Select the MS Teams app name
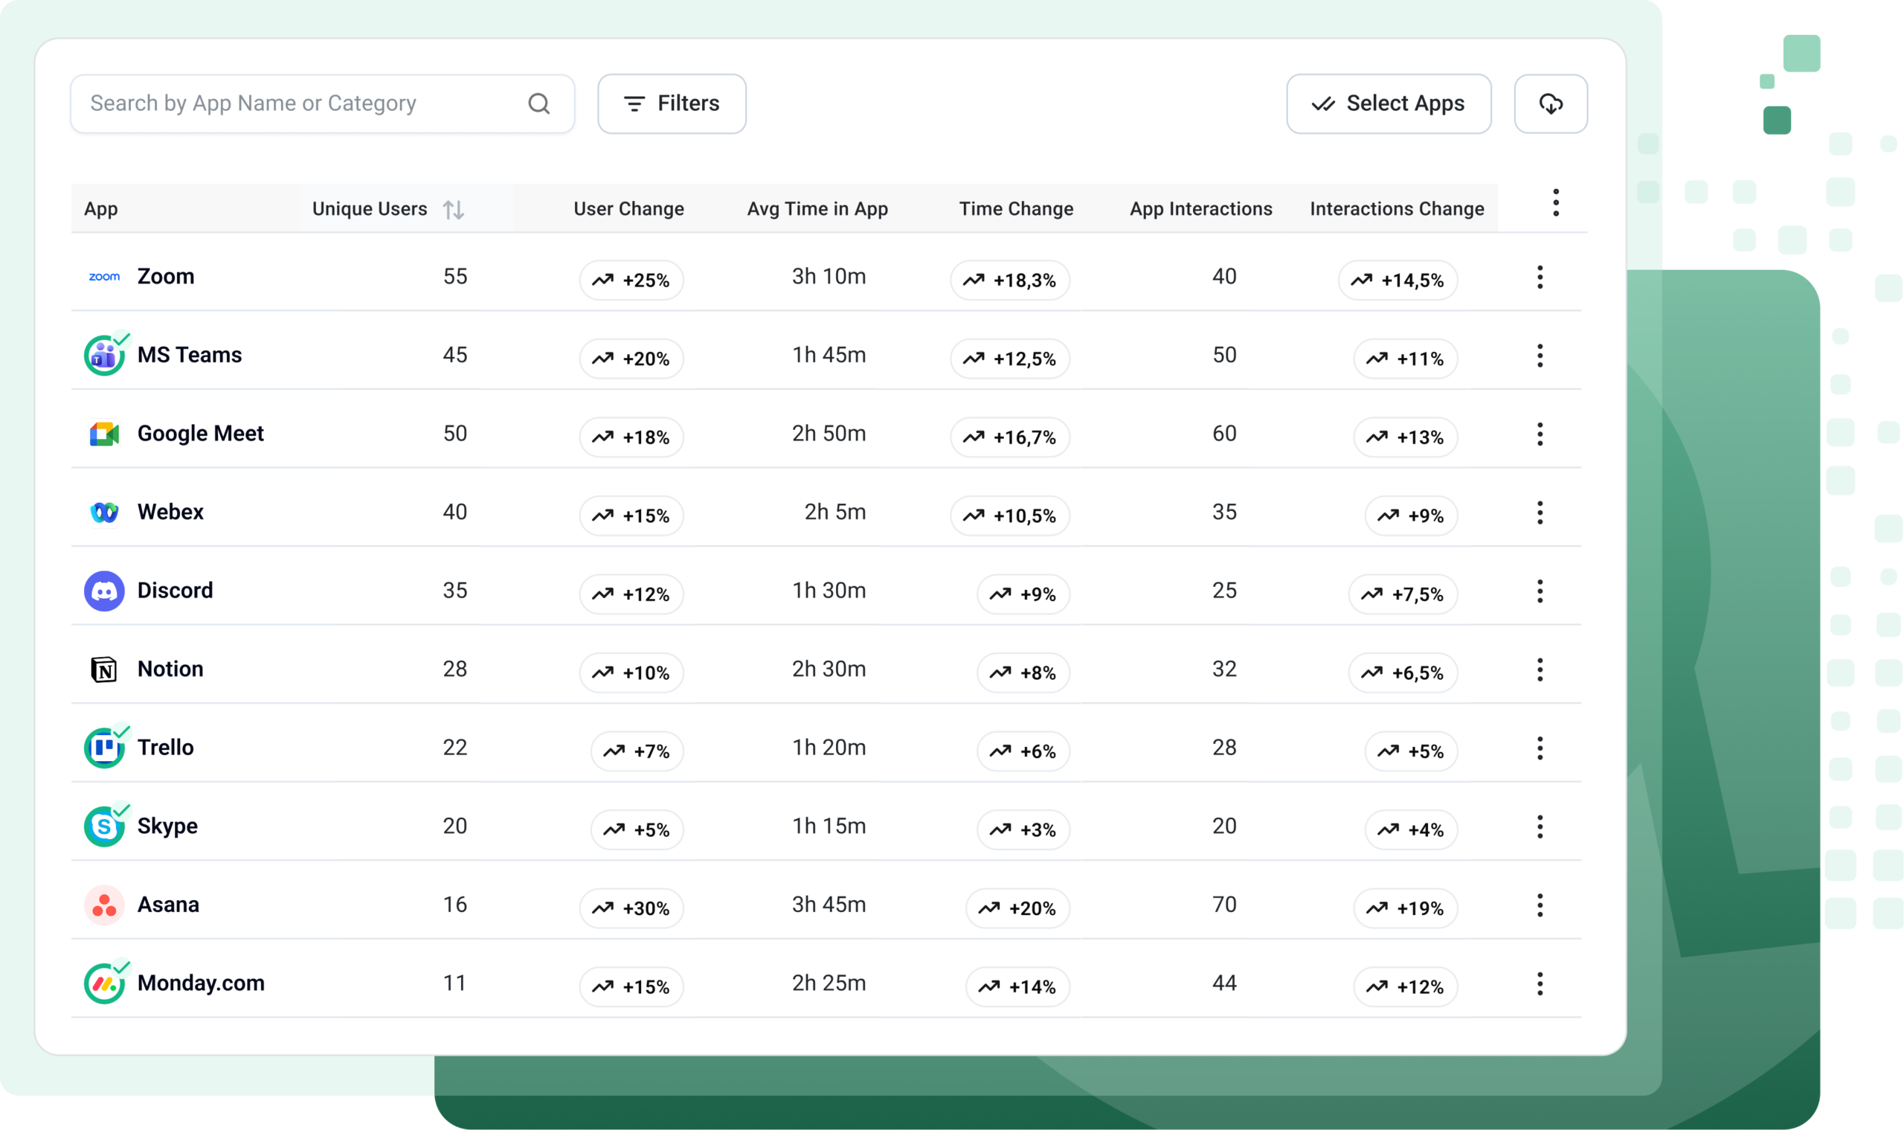 190,355
